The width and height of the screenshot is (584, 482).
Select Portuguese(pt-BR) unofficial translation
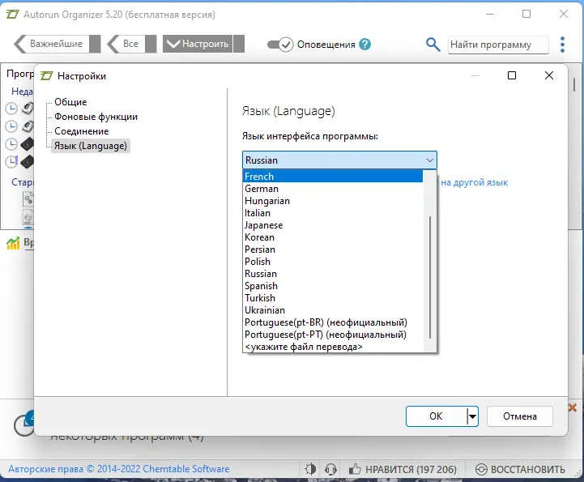(x=333, y=322)
